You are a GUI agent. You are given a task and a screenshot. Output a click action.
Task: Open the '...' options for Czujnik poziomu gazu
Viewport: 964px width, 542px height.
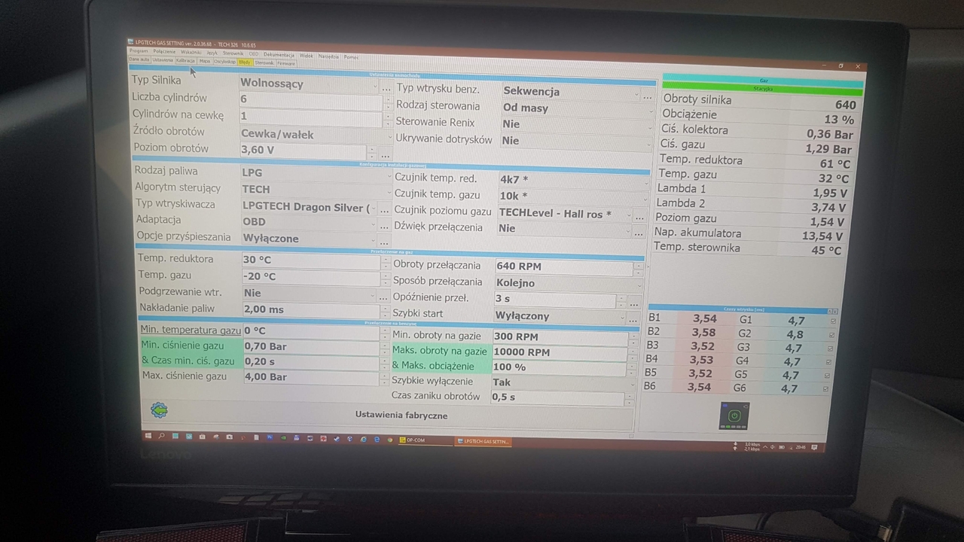[639, 216]
